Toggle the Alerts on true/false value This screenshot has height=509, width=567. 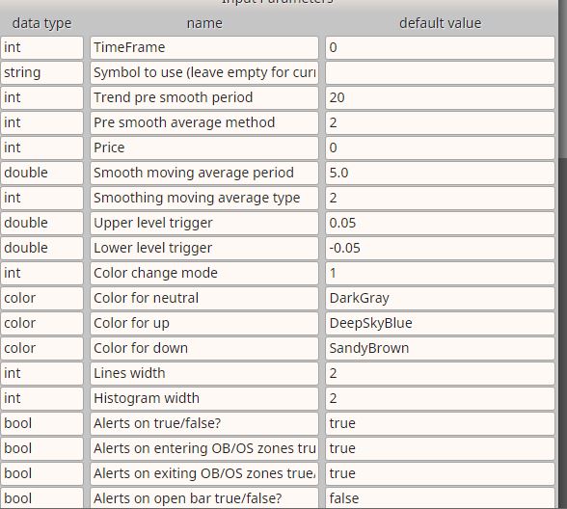coord(440,423)
